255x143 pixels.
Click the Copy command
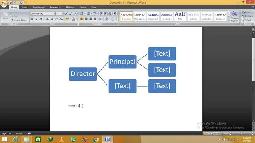point(14,16)
